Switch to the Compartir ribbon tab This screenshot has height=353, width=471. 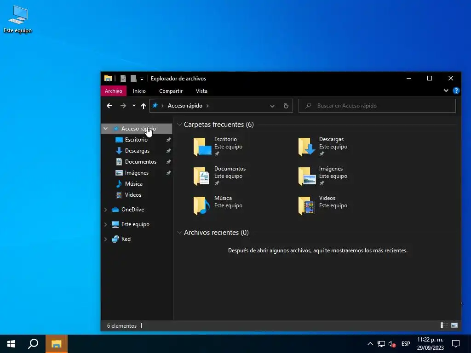(171, 91)
